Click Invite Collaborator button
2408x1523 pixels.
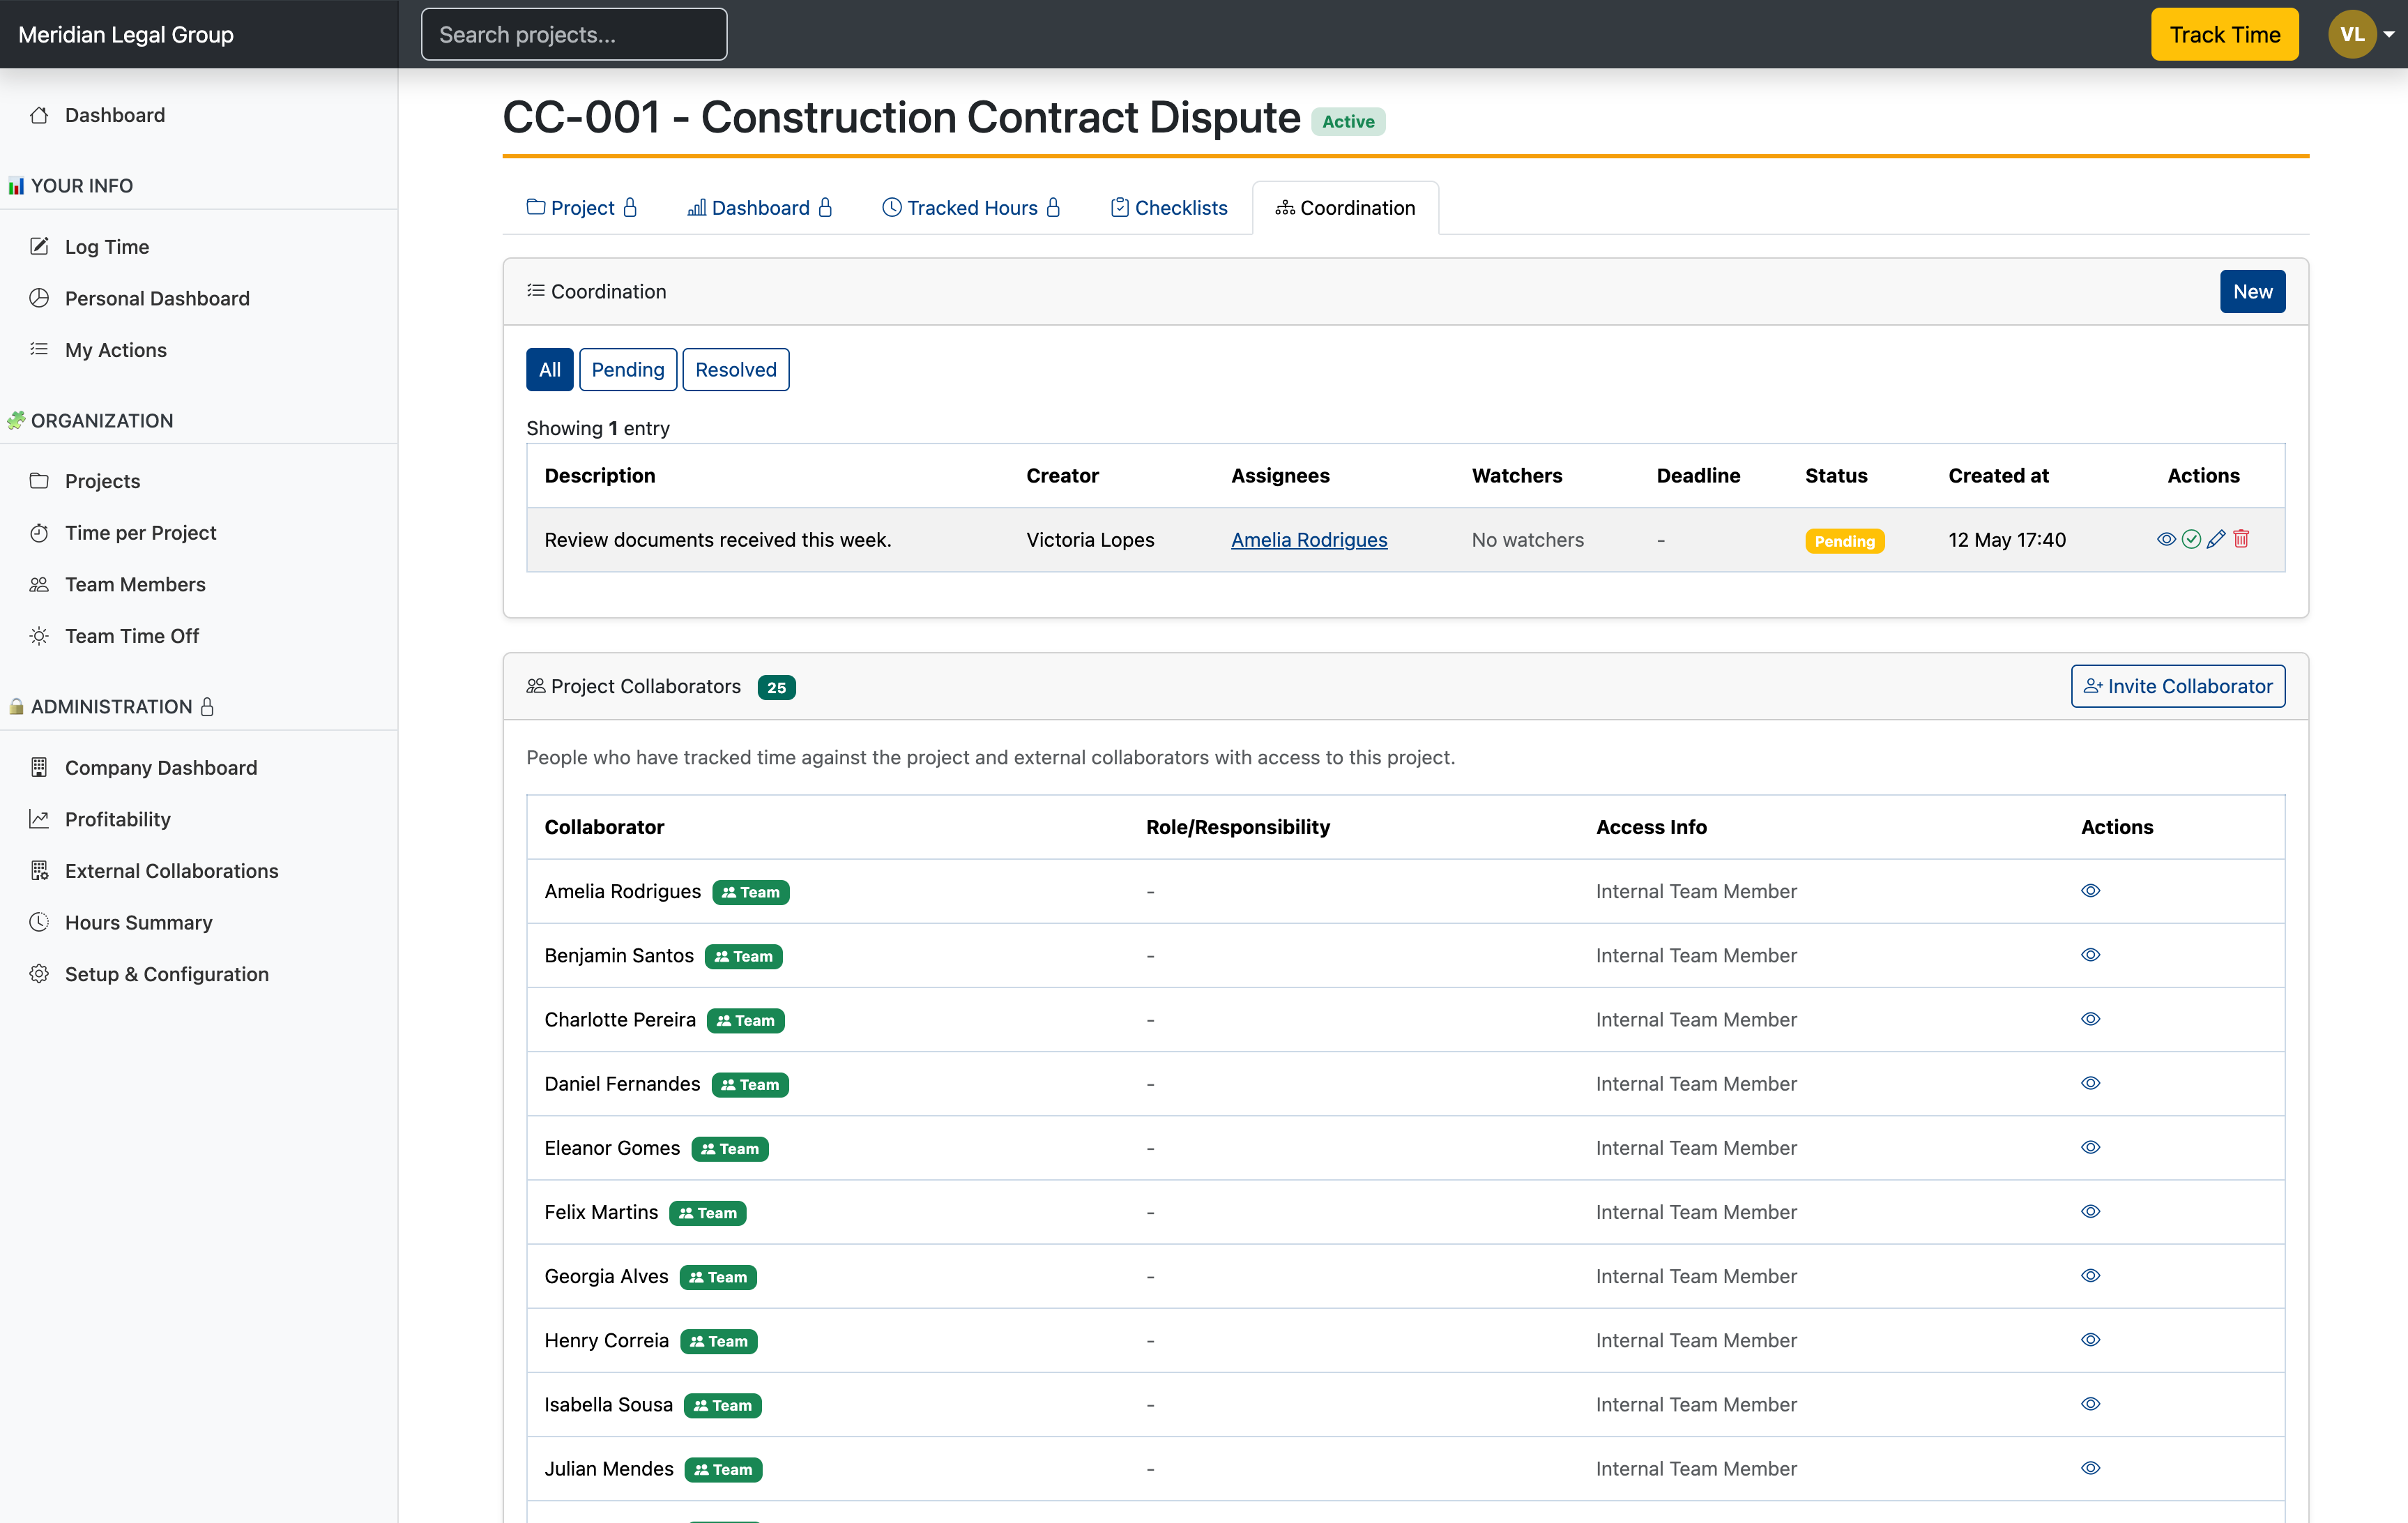[2177, 686]
